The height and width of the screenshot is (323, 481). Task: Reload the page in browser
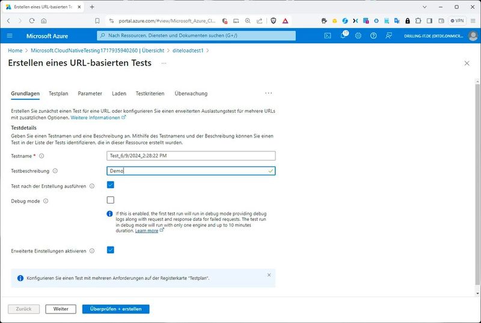pos(32,21)
